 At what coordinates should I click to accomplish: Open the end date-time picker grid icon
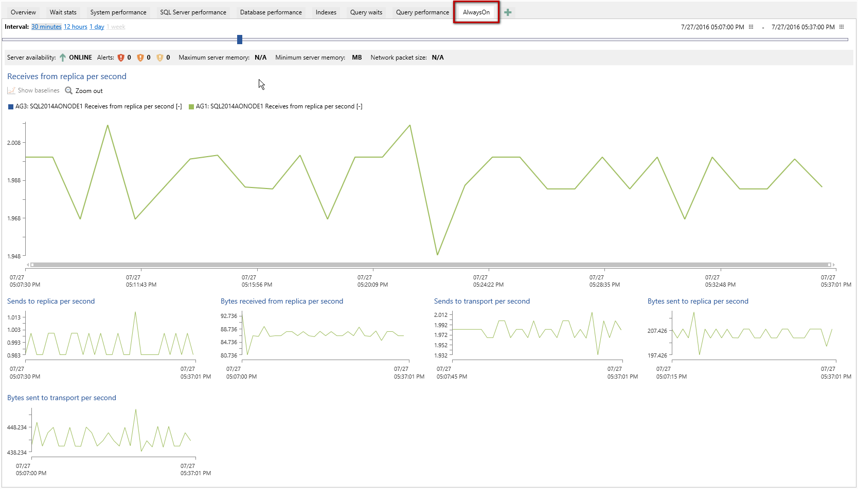[842, 27]
